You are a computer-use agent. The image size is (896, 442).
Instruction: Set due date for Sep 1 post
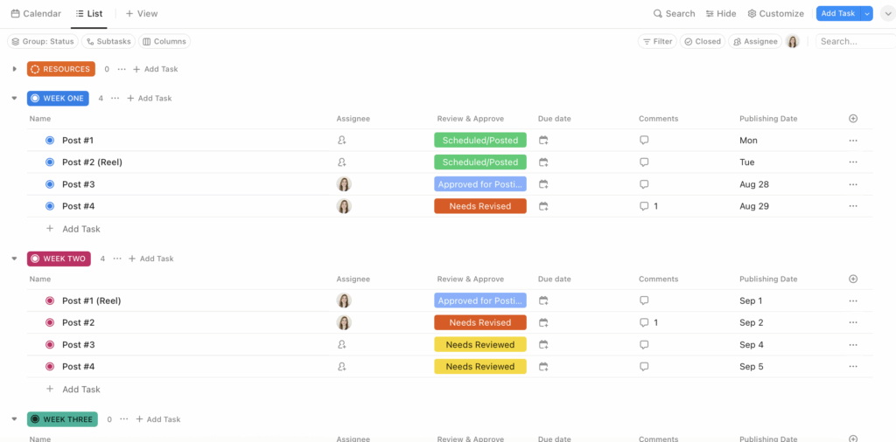[x=543, y=300]
